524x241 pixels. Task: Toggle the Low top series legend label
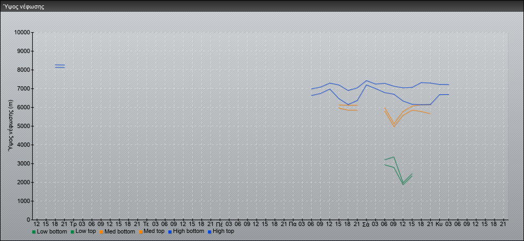tap(85, 231)
